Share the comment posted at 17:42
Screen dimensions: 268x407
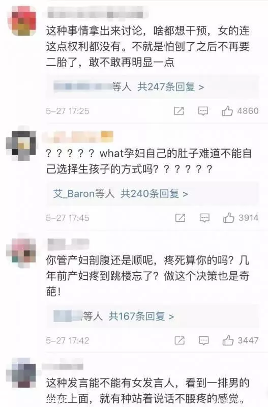(x=180, y=340)
